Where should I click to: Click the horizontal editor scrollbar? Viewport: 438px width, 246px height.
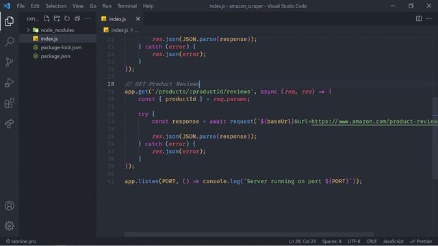click(x=249, y=234)
